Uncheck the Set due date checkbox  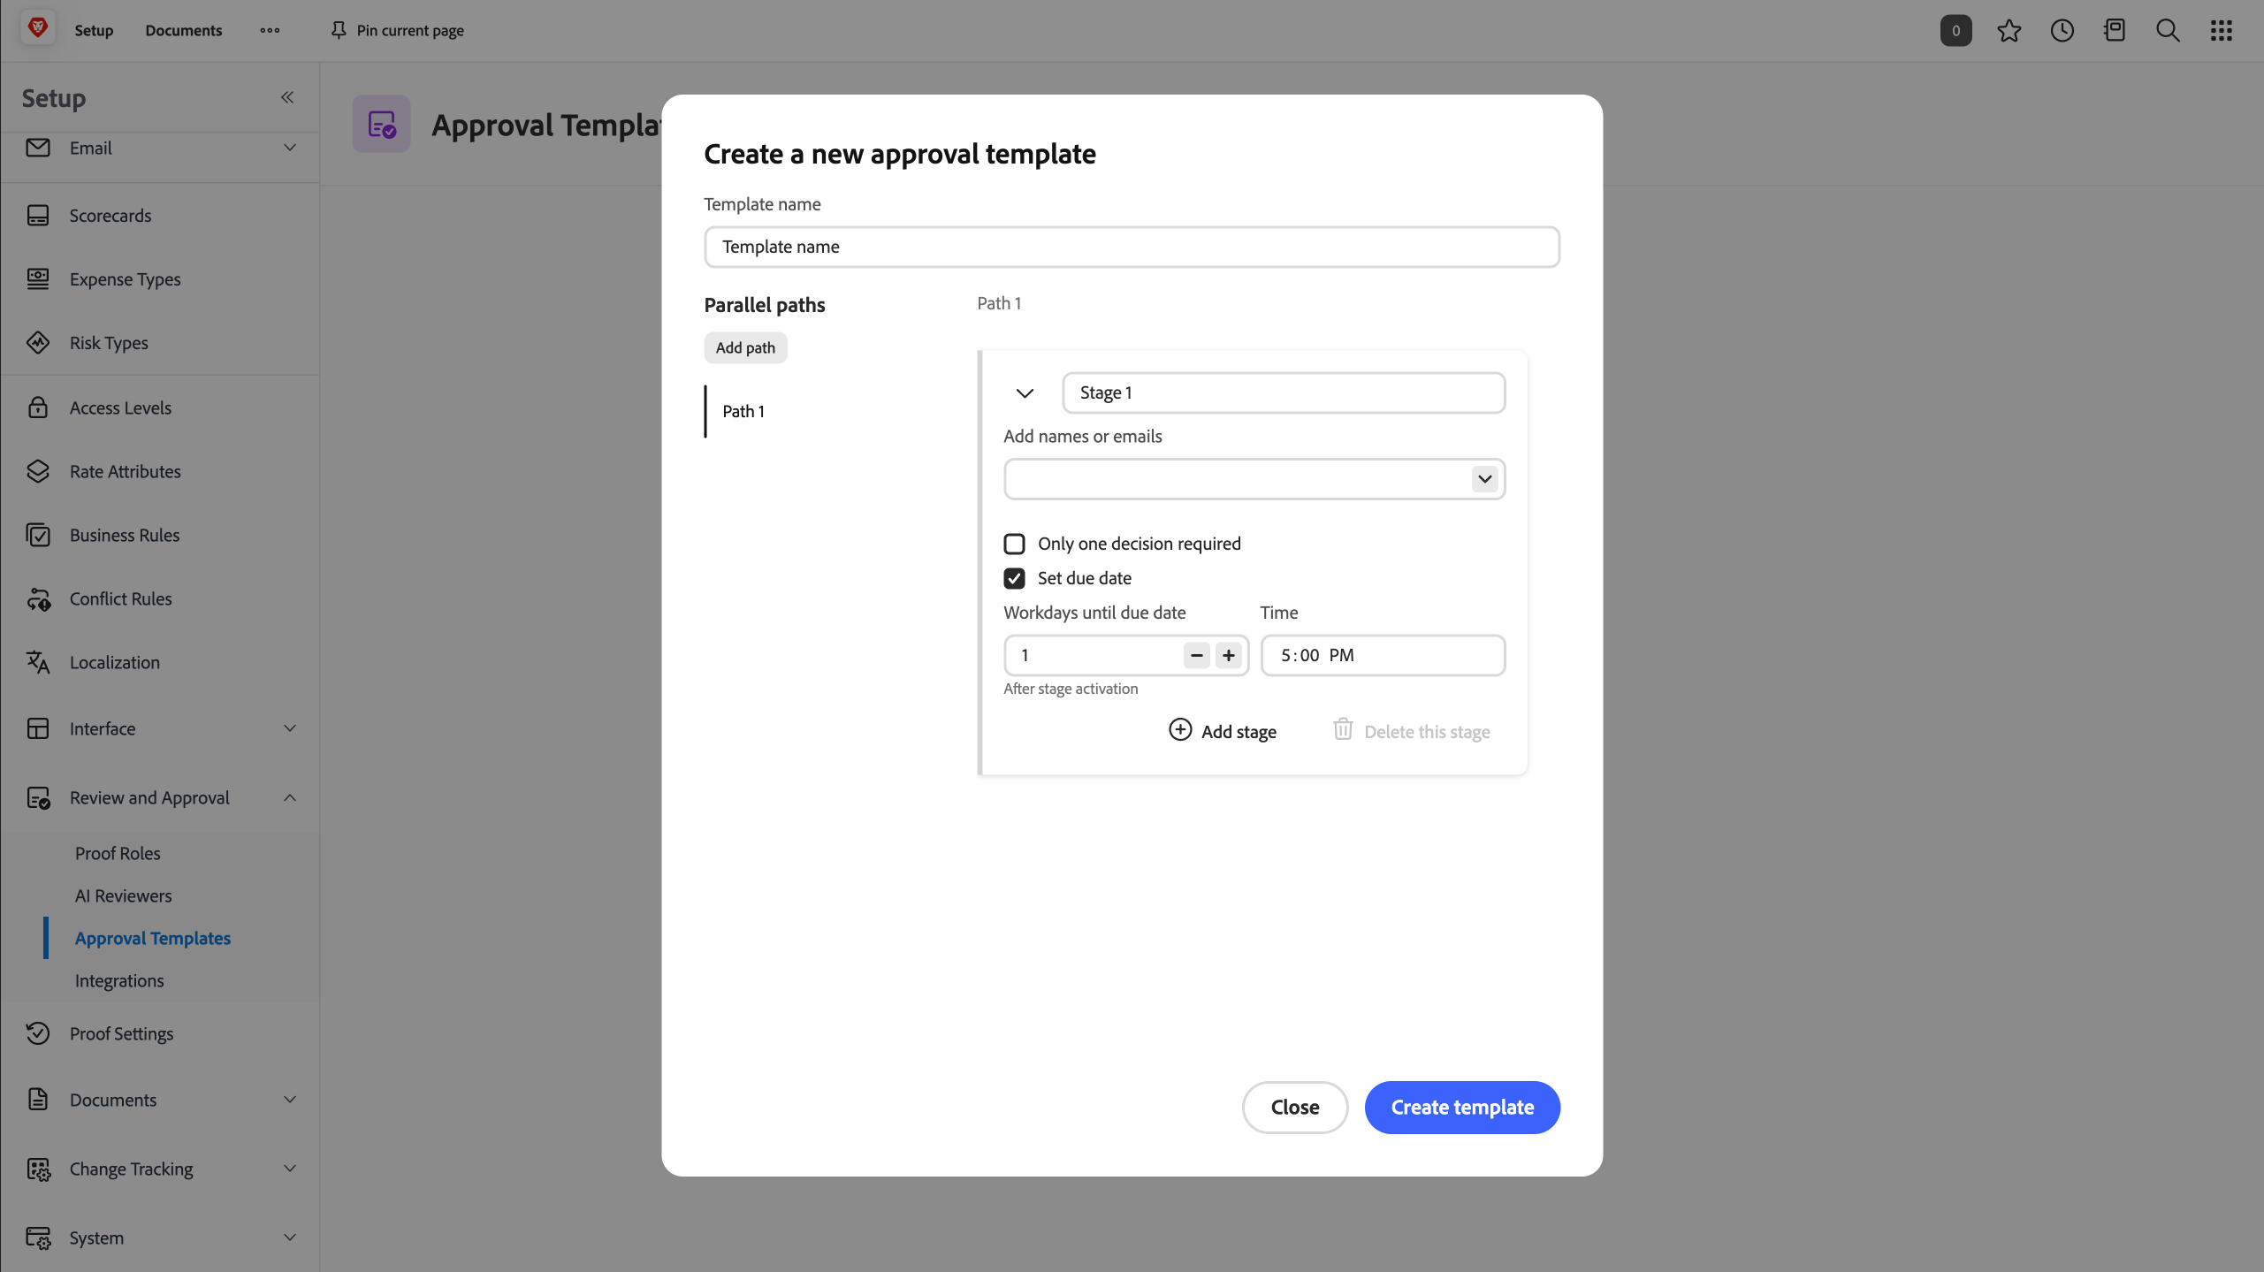point(1014,578)
